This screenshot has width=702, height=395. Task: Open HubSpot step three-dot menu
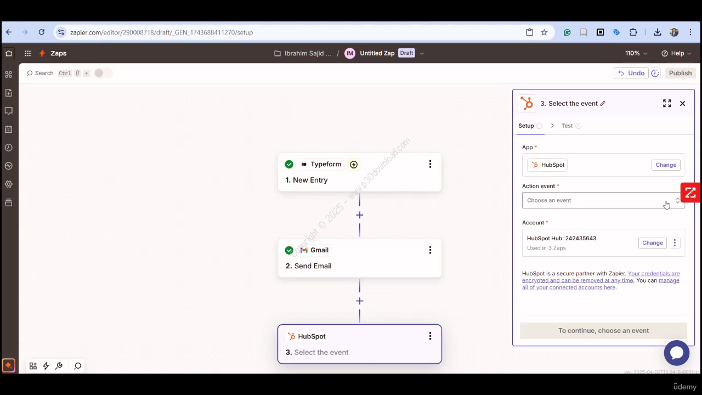(x=430, y=336)
